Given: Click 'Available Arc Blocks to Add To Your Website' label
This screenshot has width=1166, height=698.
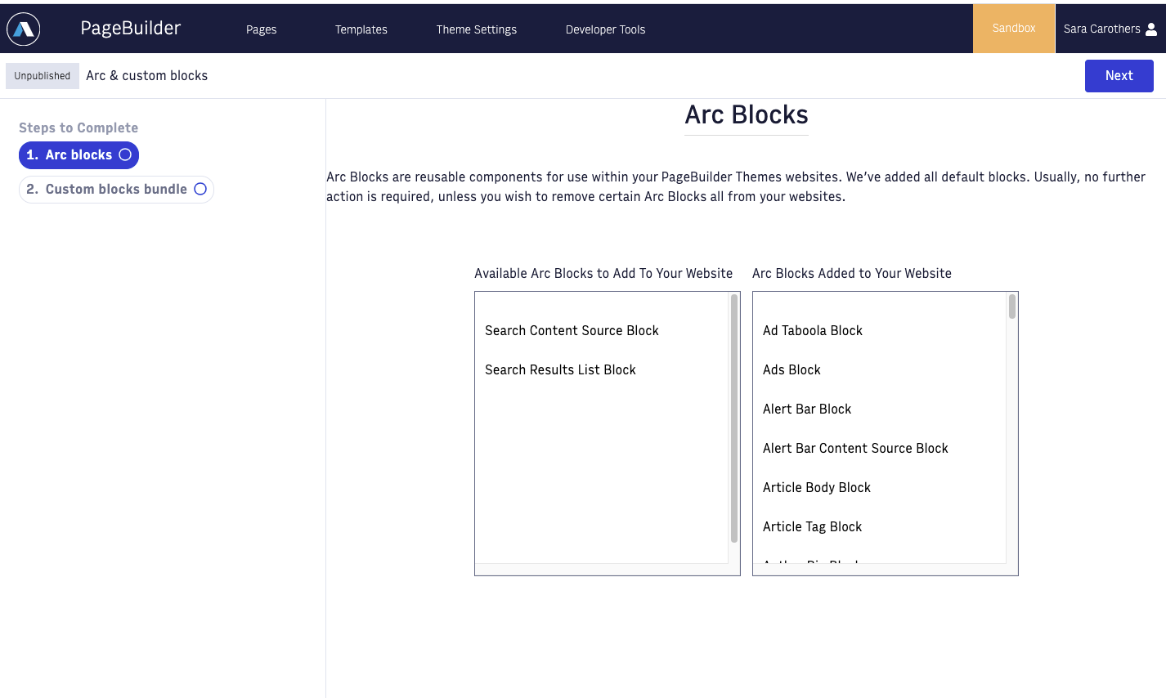Looking at the screenshot, I should (603, 274).
